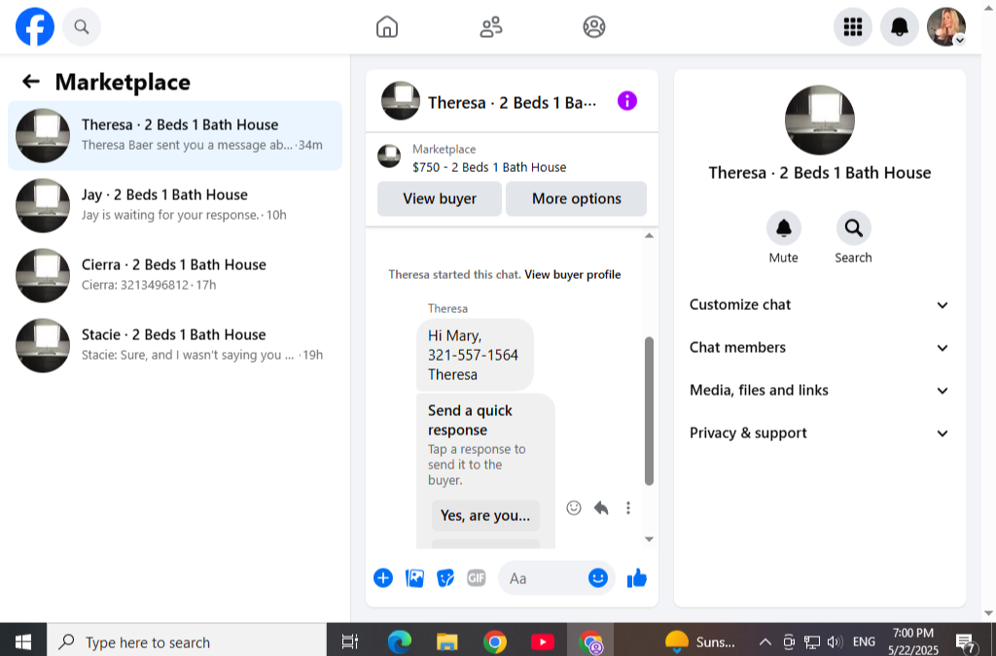Open Jay · 2 Beds 1 Bath House chat
Viewport: 996px width, 656px height.
click(x=175, y=205)
